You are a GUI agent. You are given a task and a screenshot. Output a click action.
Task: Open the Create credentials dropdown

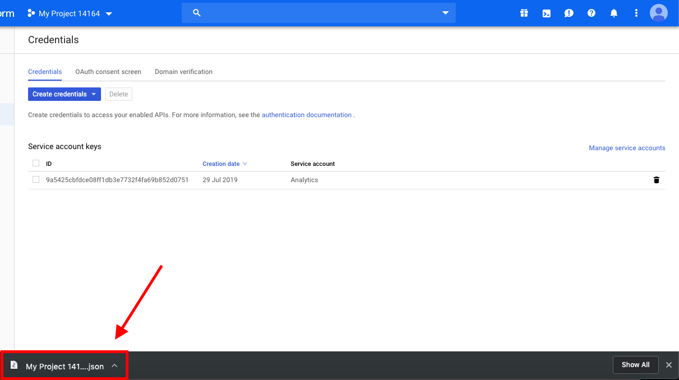65,94
